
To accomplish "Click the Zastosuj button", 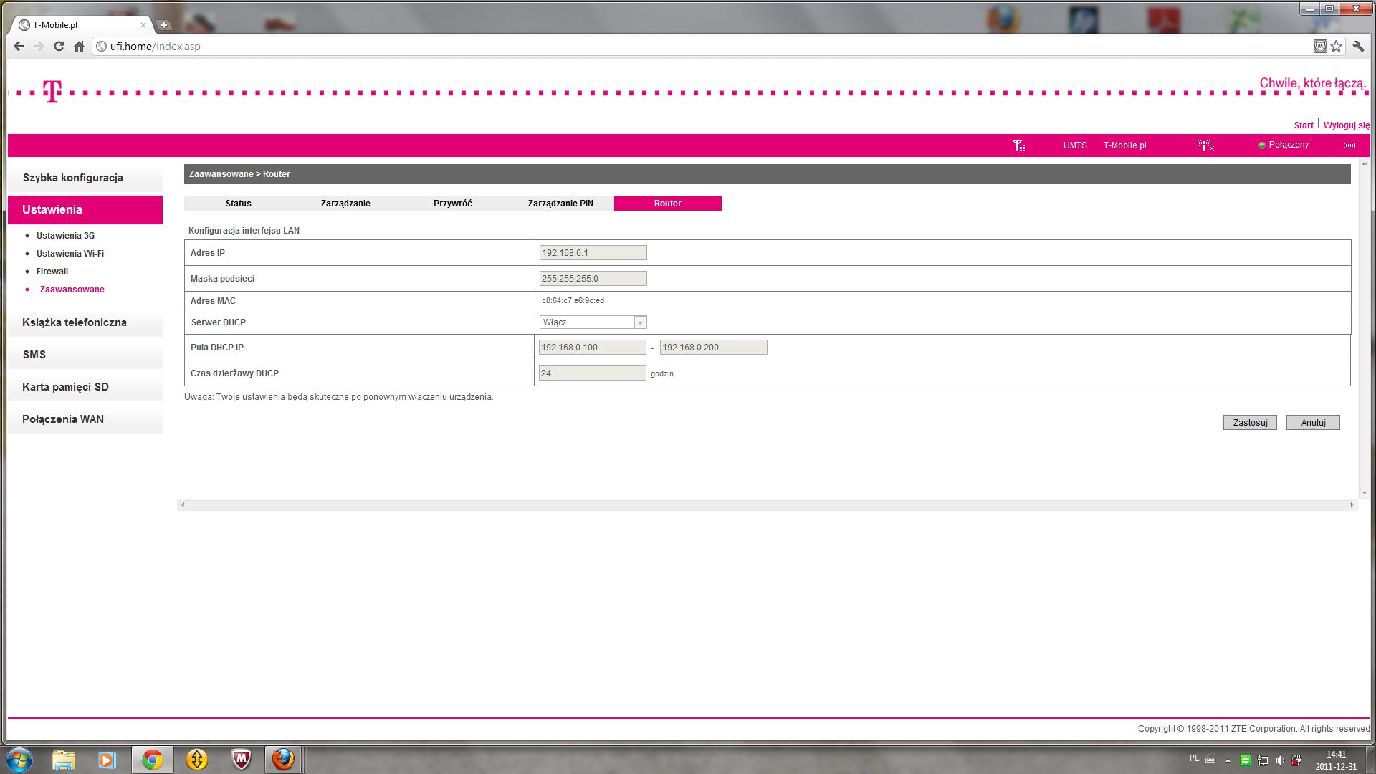I will [x=1250, y=423].
